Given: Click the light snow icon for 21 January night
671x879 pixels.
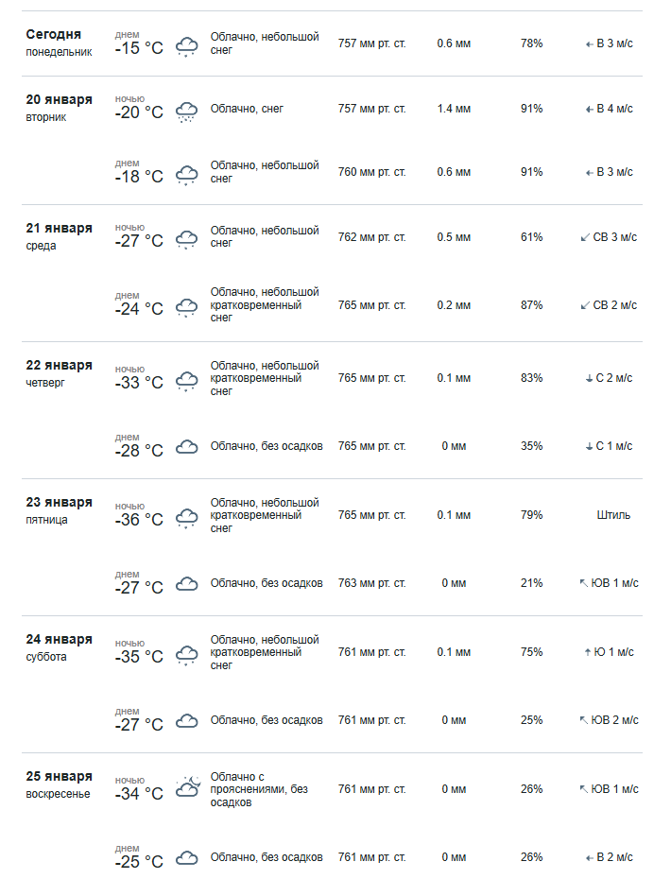Looking at the screenshot, I should tap(187, 238).
